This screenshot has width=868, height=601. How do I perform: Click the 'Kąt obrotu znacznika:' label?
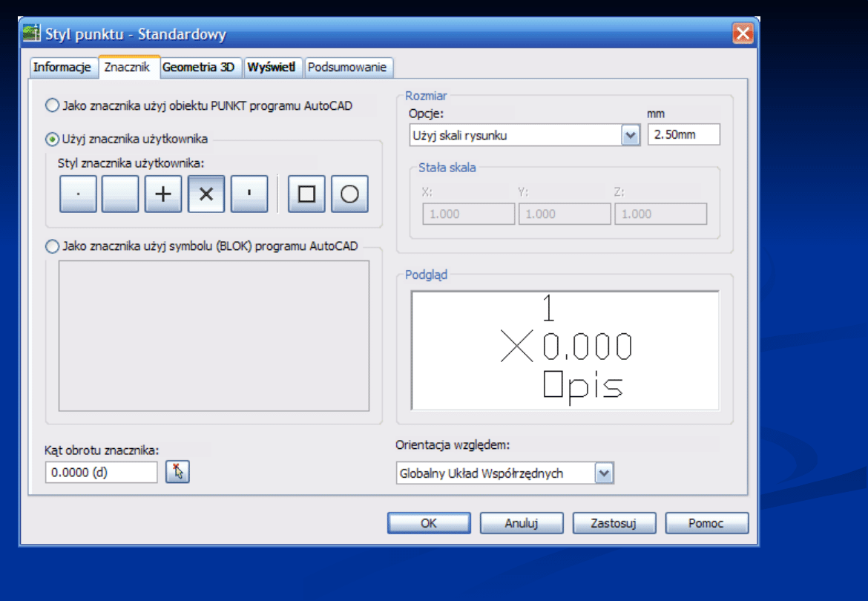click(102, 450)
